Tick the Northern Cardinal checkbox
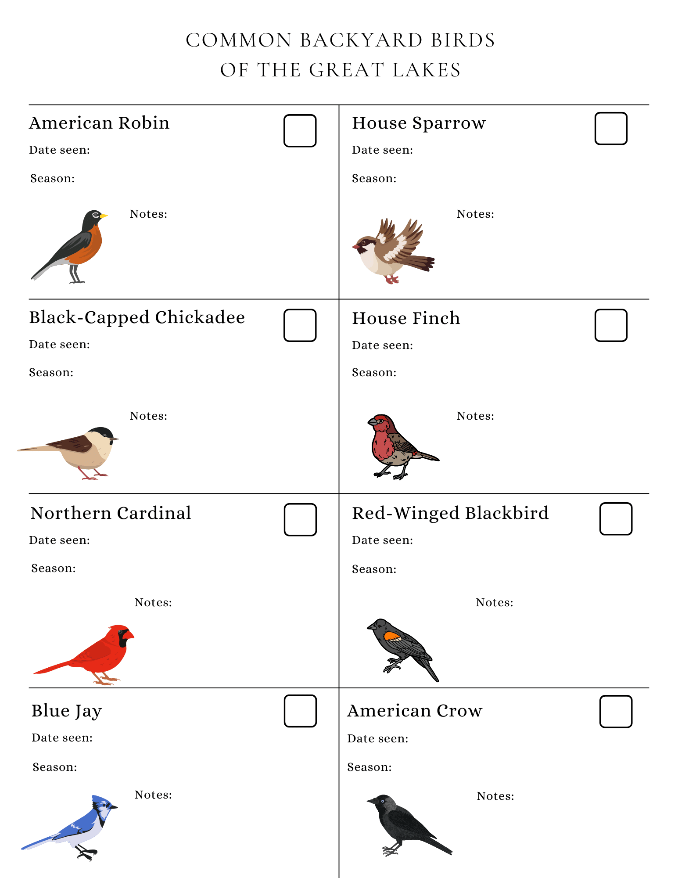 [x=300, y=520]
